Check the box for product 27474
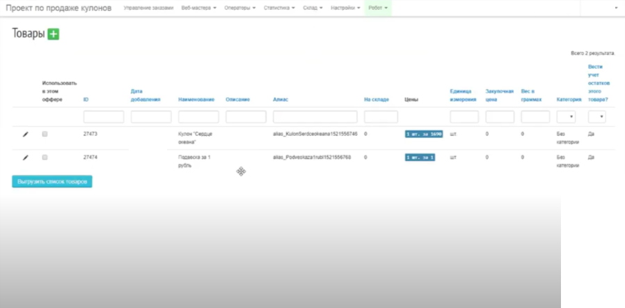625x308 pixels. [45, 157]
